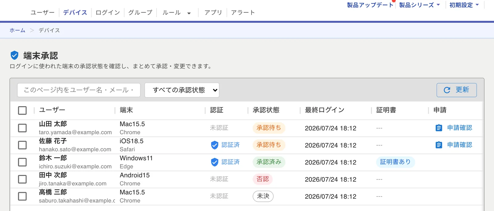Click the red notification dot on 製品アップデート
Image resolution: width=494 pixels, height=211 pixels.
point(394,1)
